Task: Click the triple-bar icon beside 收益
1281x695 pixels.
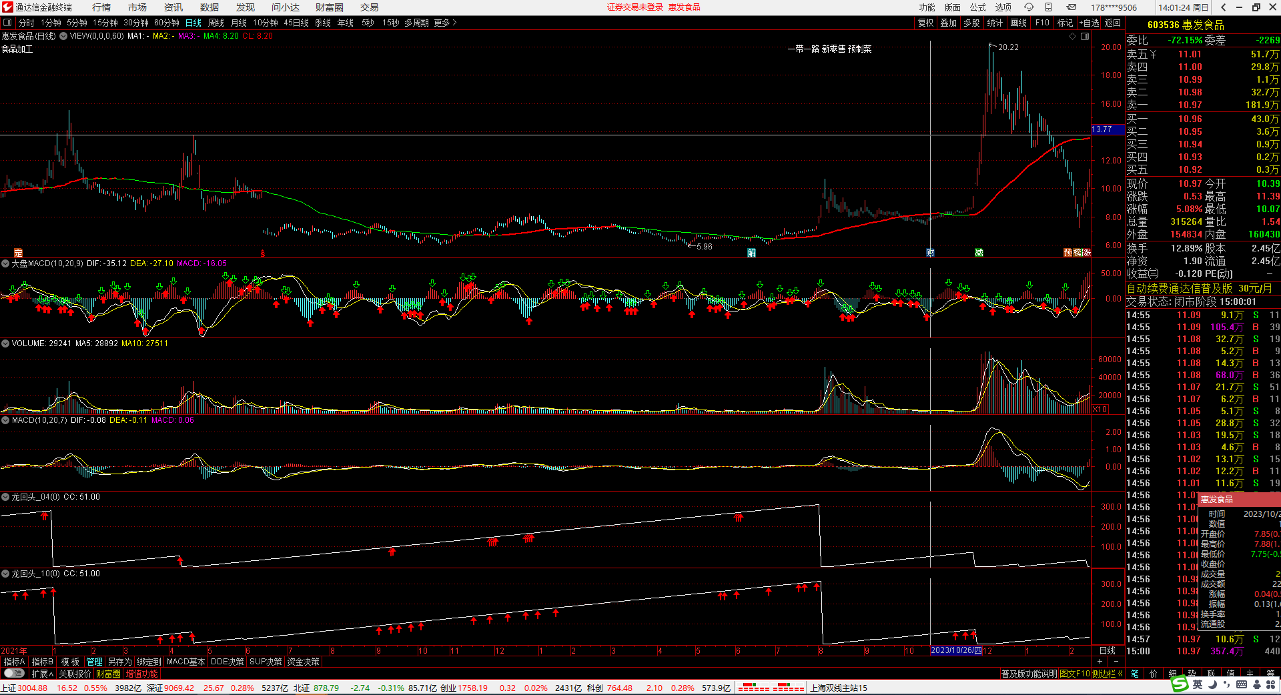Action: (1154, 273)
